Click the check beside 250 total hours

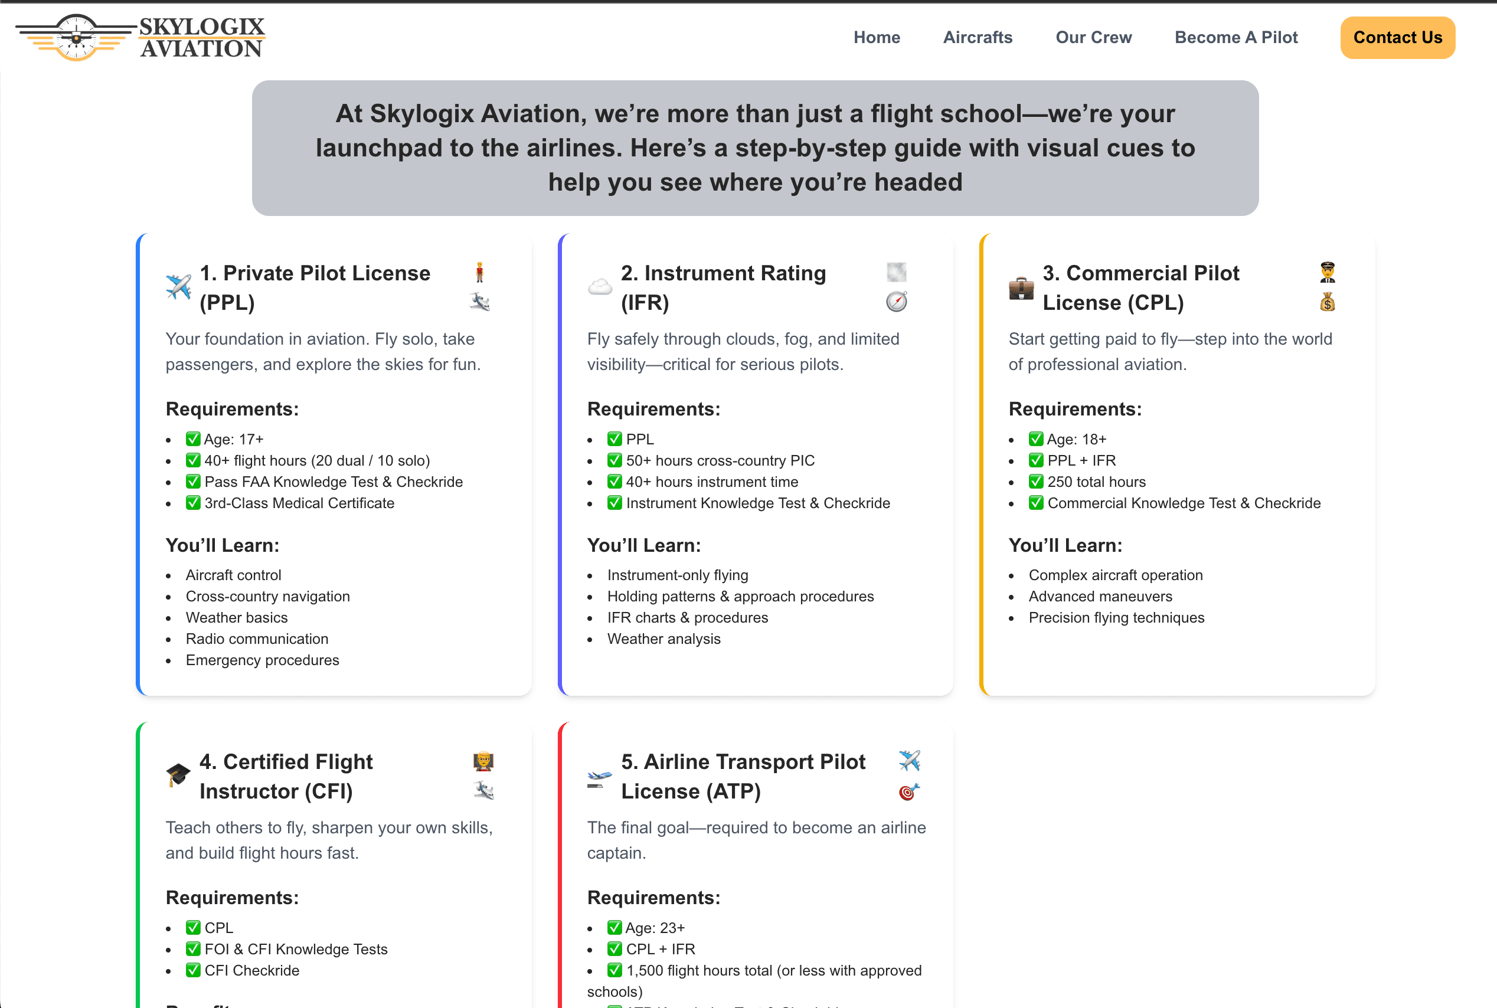tap(1036, 482)
